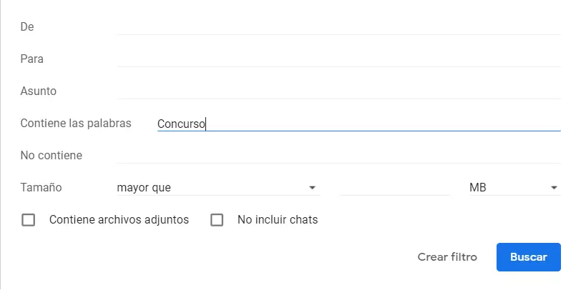Focus the "No contiene" input field
581x290 pixels.
(338, 155)
